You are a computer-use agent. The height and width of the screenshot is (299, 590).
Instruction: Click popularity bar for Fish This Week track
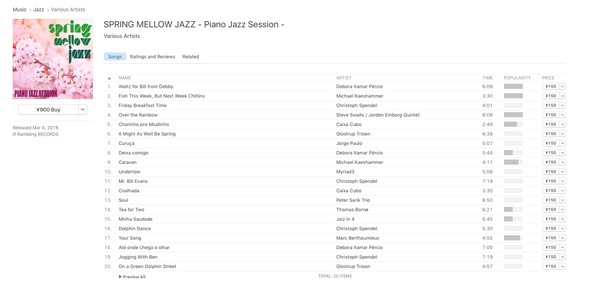(x=513, y=96)
